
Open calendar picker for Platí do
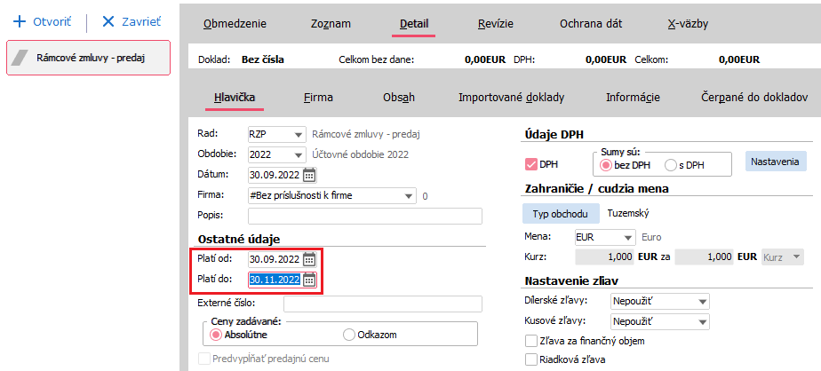309,280
